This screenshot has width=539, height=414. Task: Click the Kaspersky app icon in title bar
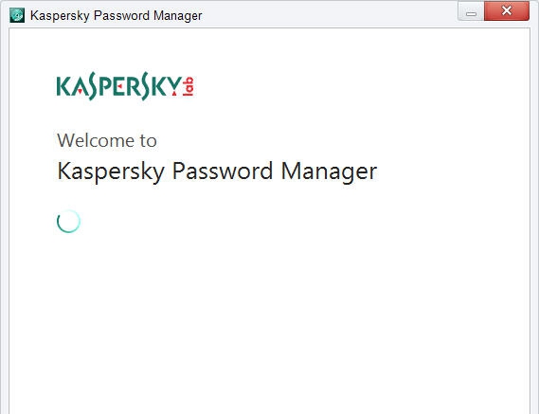click(x=17, y=15)
